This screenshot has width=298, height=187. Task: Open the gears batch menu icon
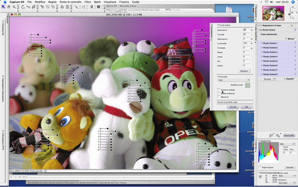pos(278,135)
